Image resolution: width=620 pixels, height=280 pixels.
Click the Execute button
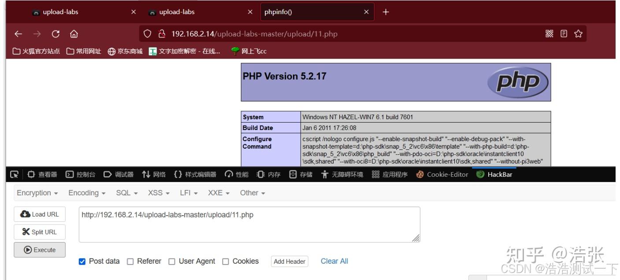pos(40,250)
